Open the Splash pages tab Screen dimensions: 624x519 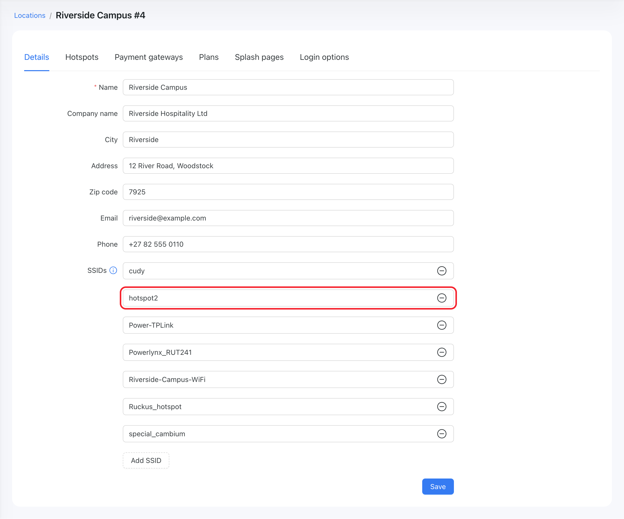coord(259,57)
